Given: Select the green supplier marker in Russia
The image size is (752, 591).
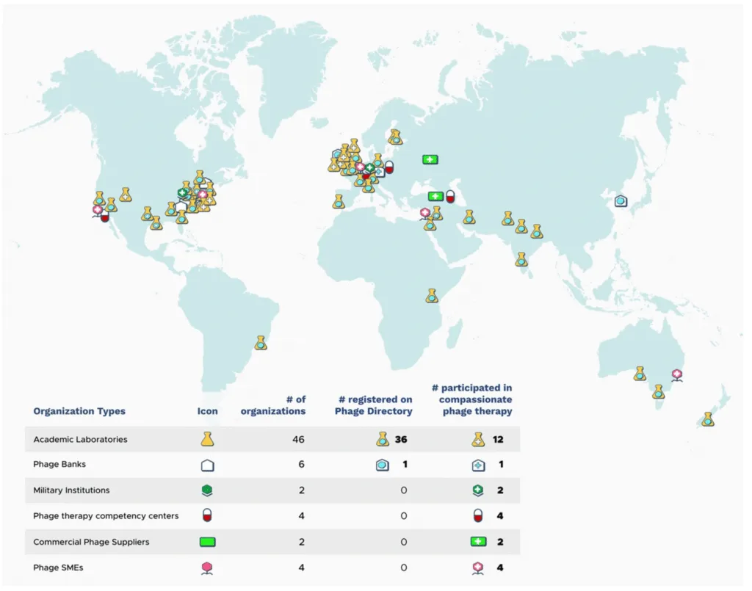Looking at the screenshot, I should pos(430,159).
